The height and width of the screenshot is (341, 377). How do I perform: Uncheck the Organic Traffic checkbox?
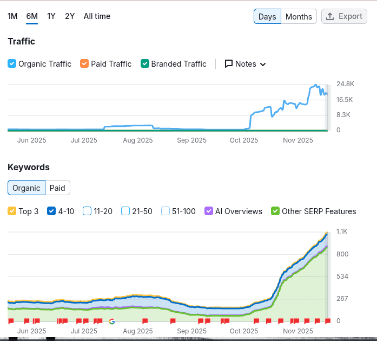(12, 64)
